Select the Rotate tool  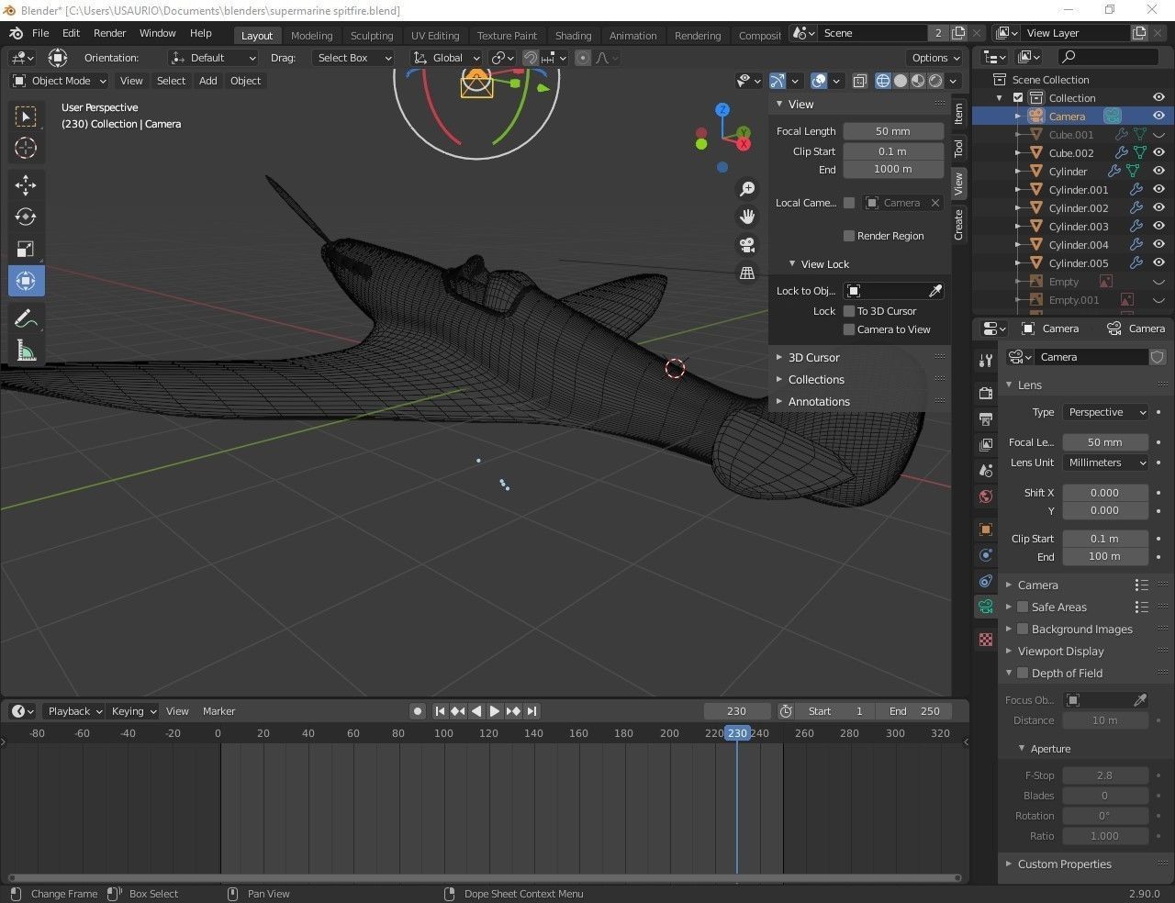coord(26,217)
